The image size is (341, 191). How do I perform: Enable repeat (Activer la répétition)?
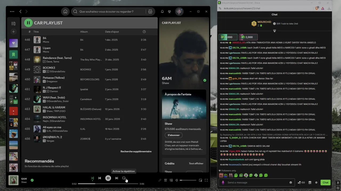point(124,178)
